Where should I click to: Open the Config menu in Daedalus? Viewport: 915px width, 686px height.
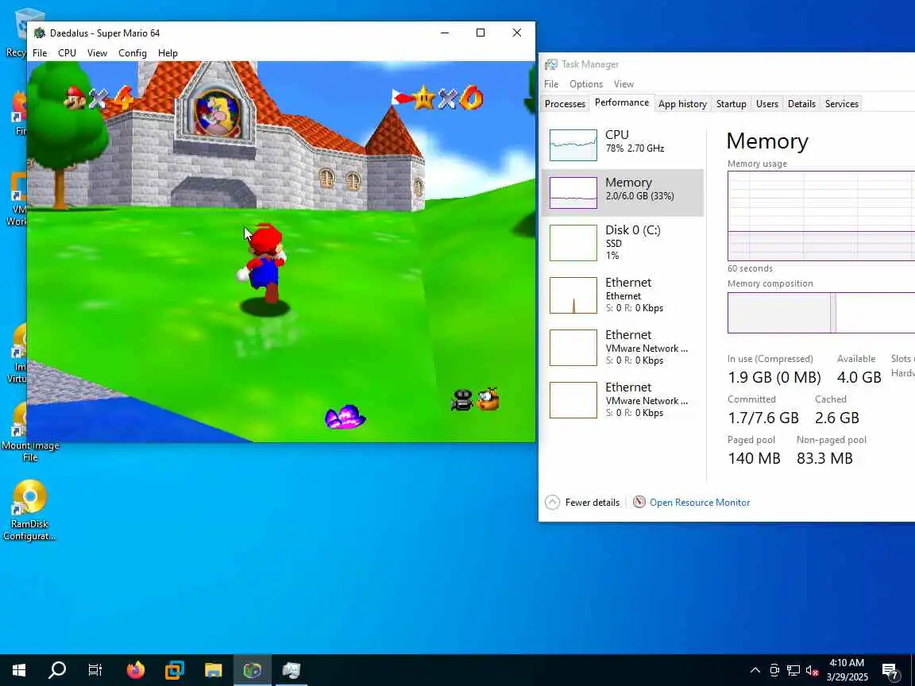tap(133, 53)
